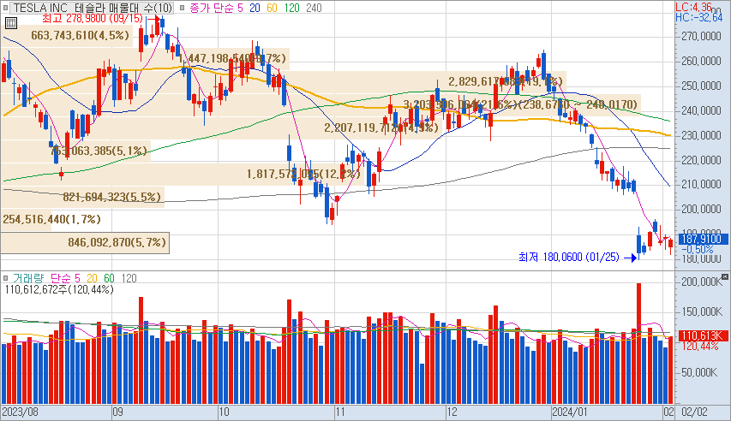The height and width of the screenshot is (421, 731).
Task: Click volume profile bar starting 2,829,61
Action: 284,81
